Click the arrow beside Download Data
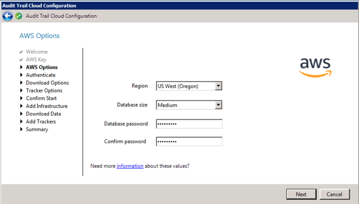The height and width of the screenshot is (204, 359). [21, 114]
